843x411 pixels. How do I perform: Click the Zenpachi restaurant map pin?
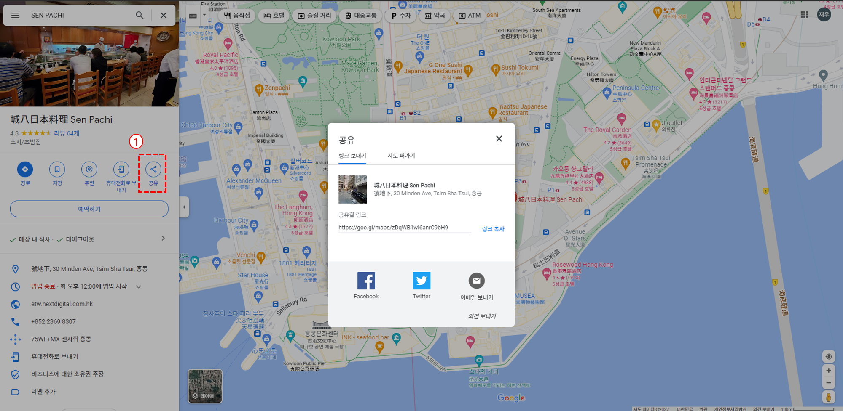click(x=259, y=90)
